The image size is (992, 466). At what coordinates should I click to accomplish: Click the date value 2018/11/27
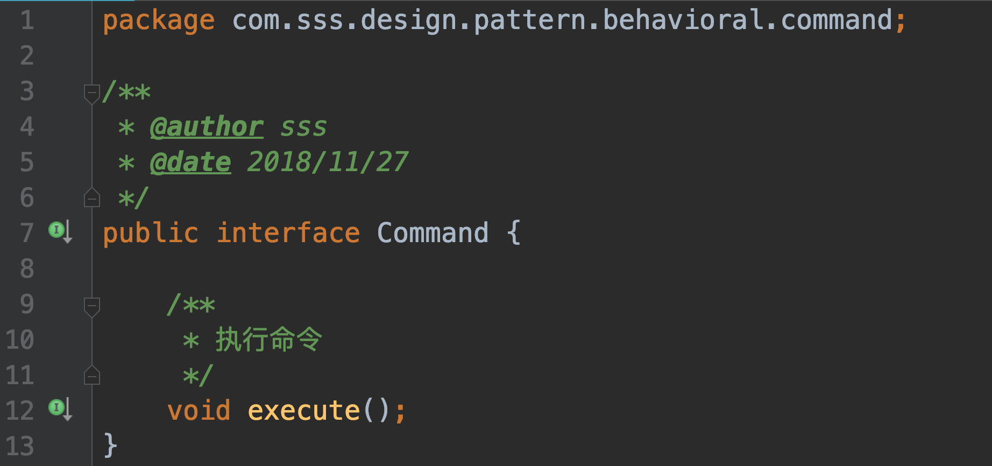(x=327, y=163)
